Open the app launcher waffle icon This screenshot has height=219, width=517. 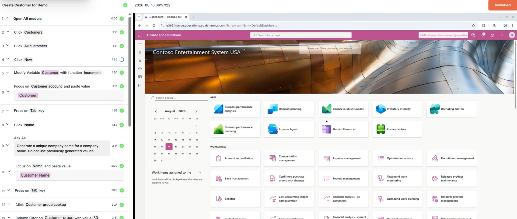pyautogui.click(x=140, y=35)
